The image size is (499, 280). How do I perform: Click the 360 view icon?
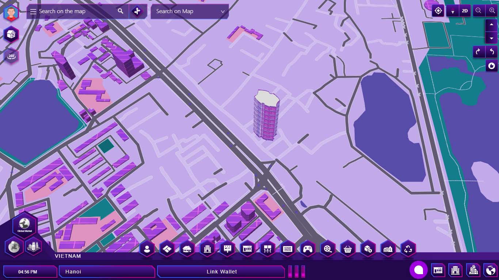point(11,56)
